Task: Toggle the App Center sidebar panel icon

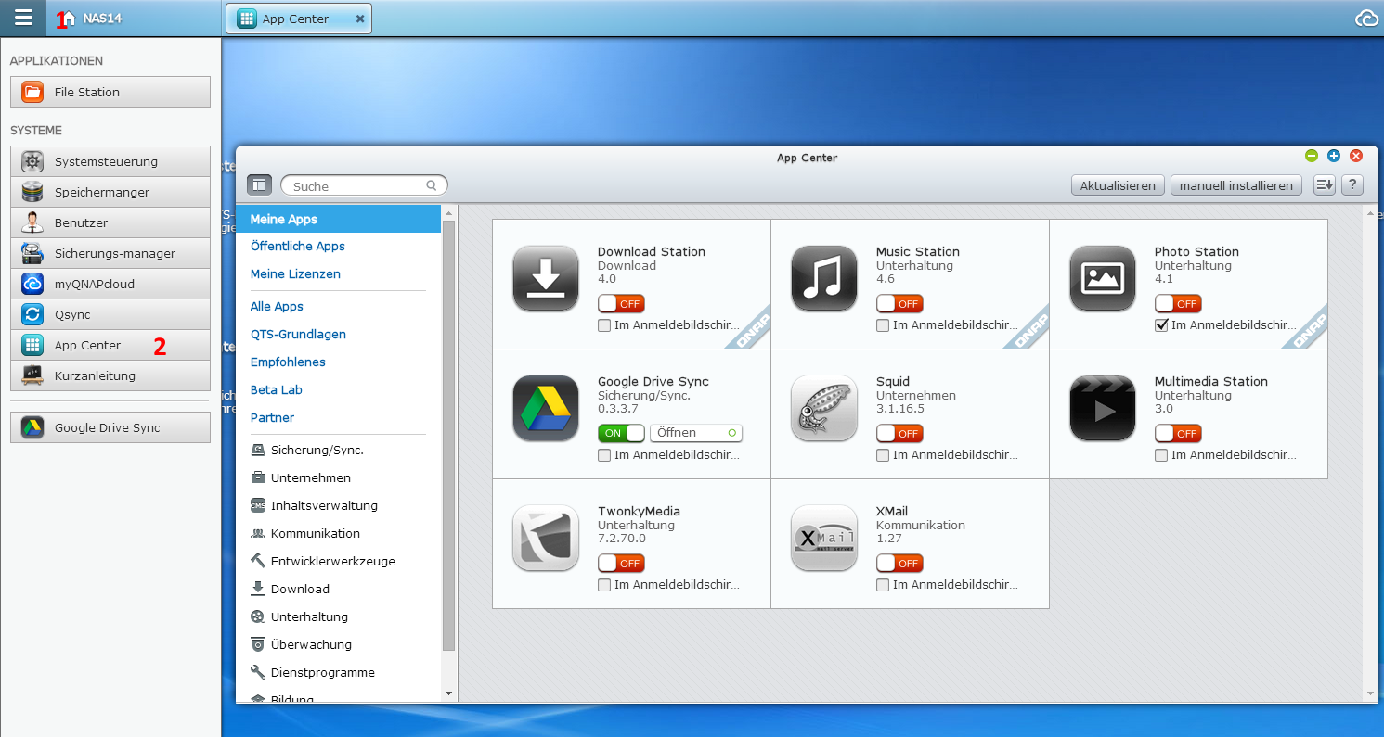Action: point(259,185)
